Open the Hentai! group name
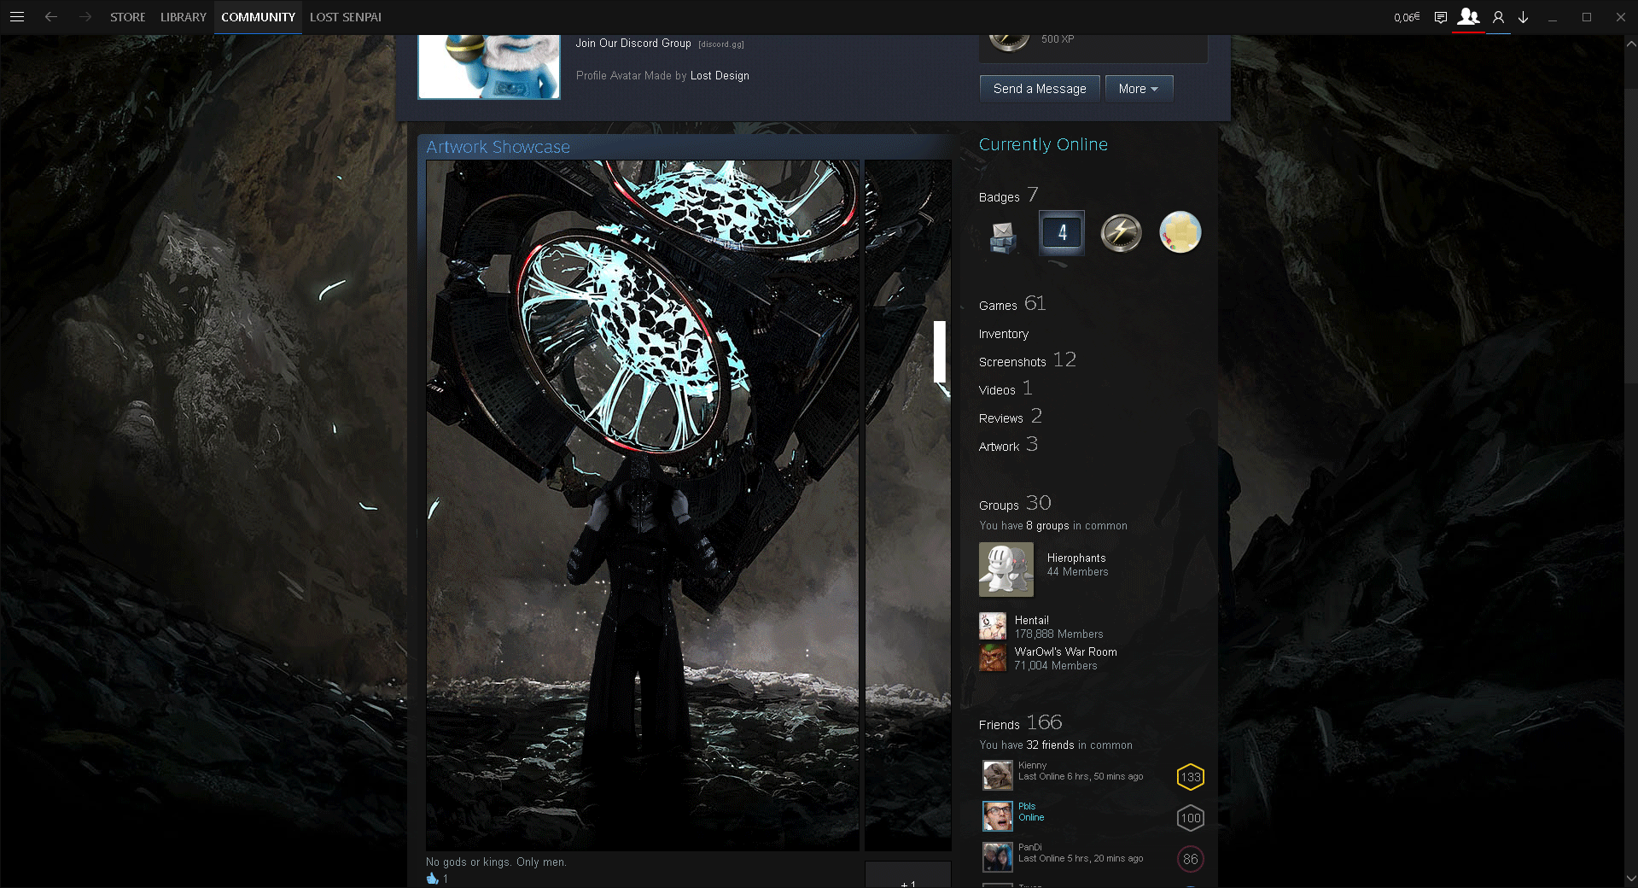Viewport: 1638px width, 888px height. pos(1032,620)
